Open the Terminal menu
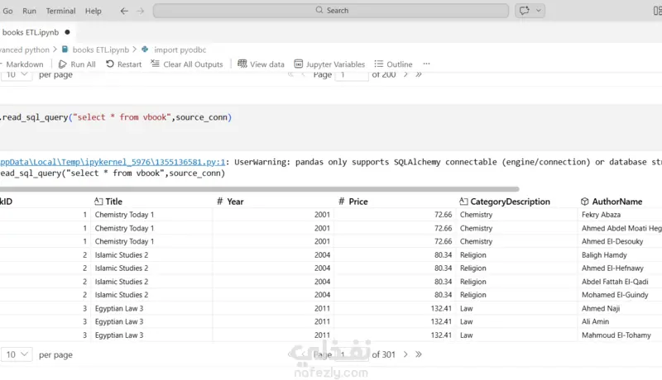Screen dimensions: 662x380 [60, 11]
